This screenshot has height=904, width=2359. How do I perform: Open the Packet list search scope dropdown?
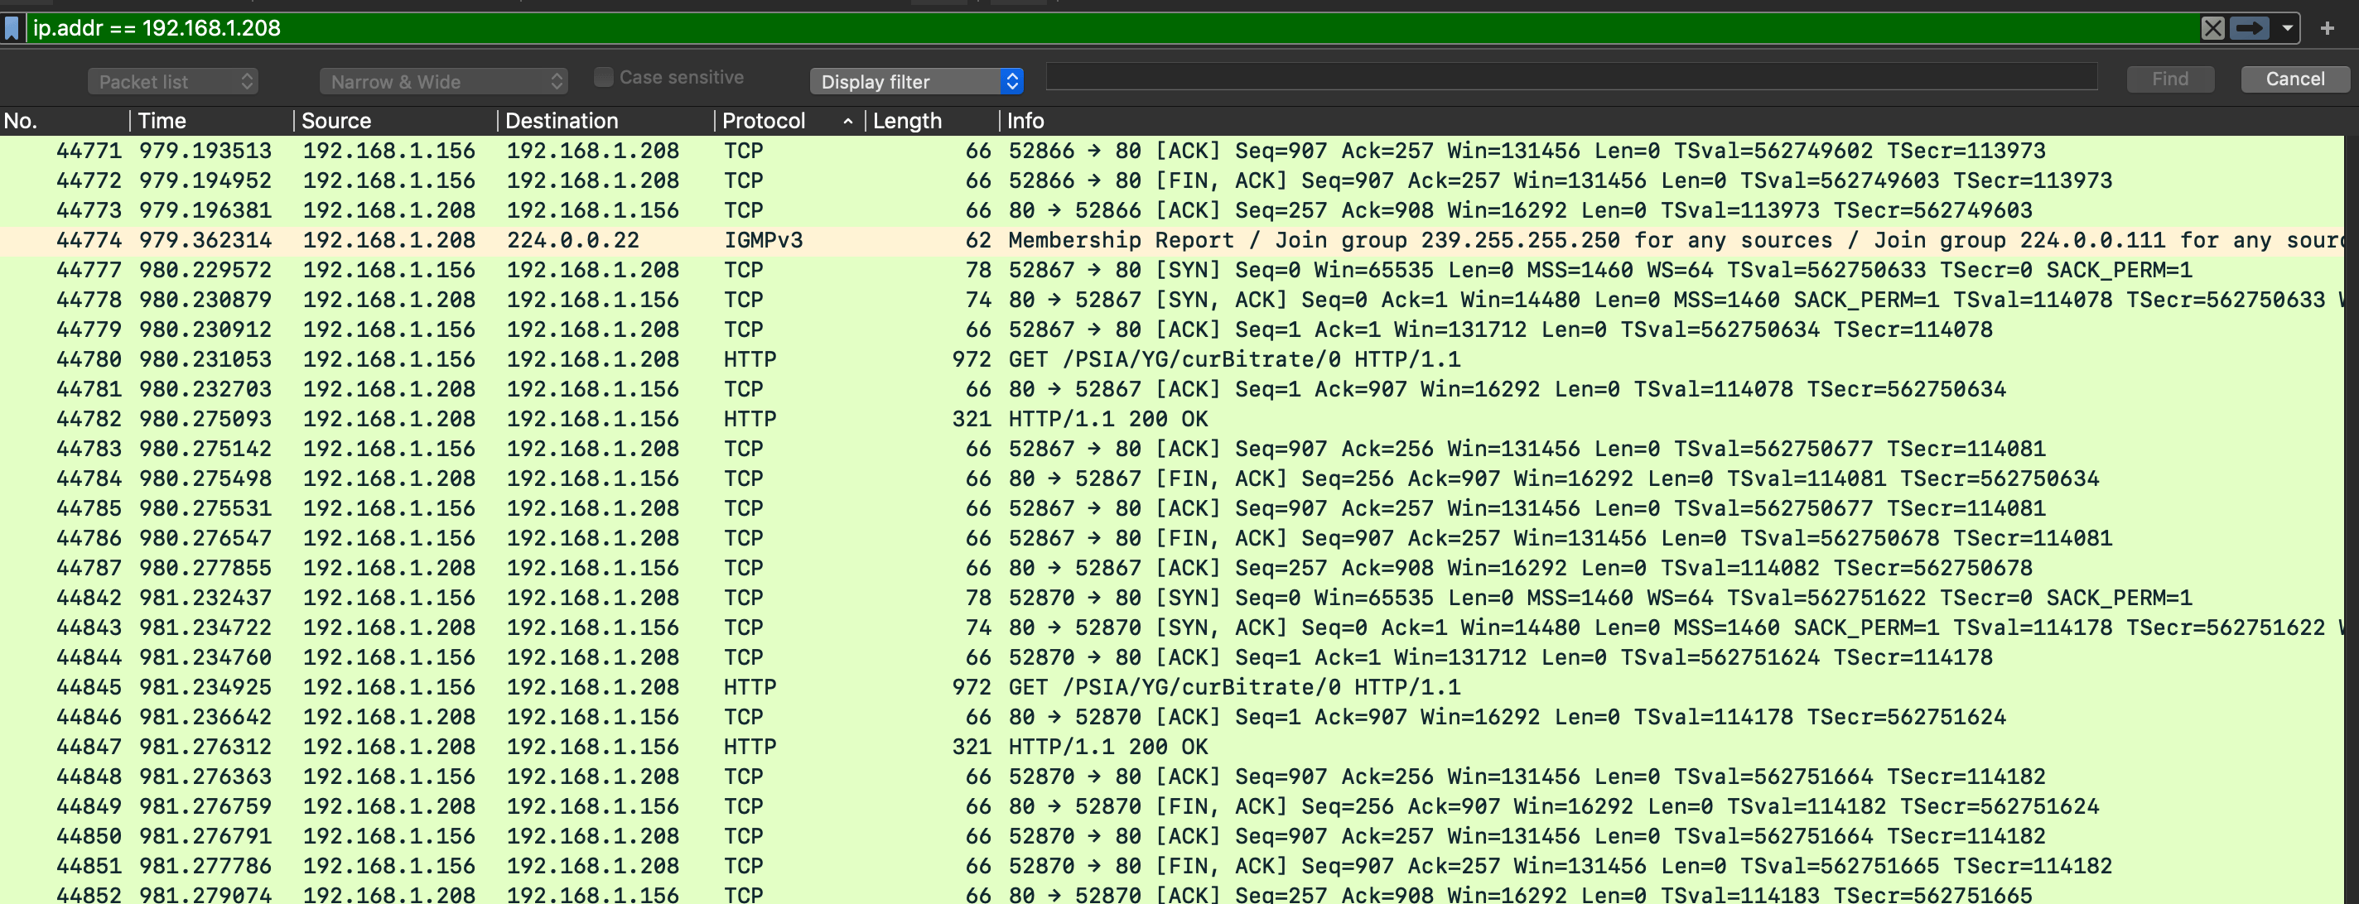(x=172, y=80)
